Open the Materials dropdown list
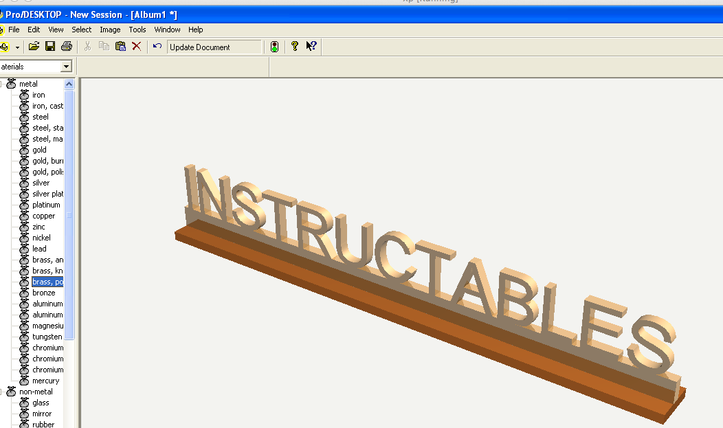 [x=67, y=67]
